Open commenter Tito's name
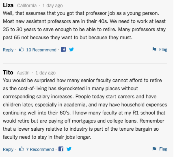This screenshot has width=175, height=157. tap(8, 72)
